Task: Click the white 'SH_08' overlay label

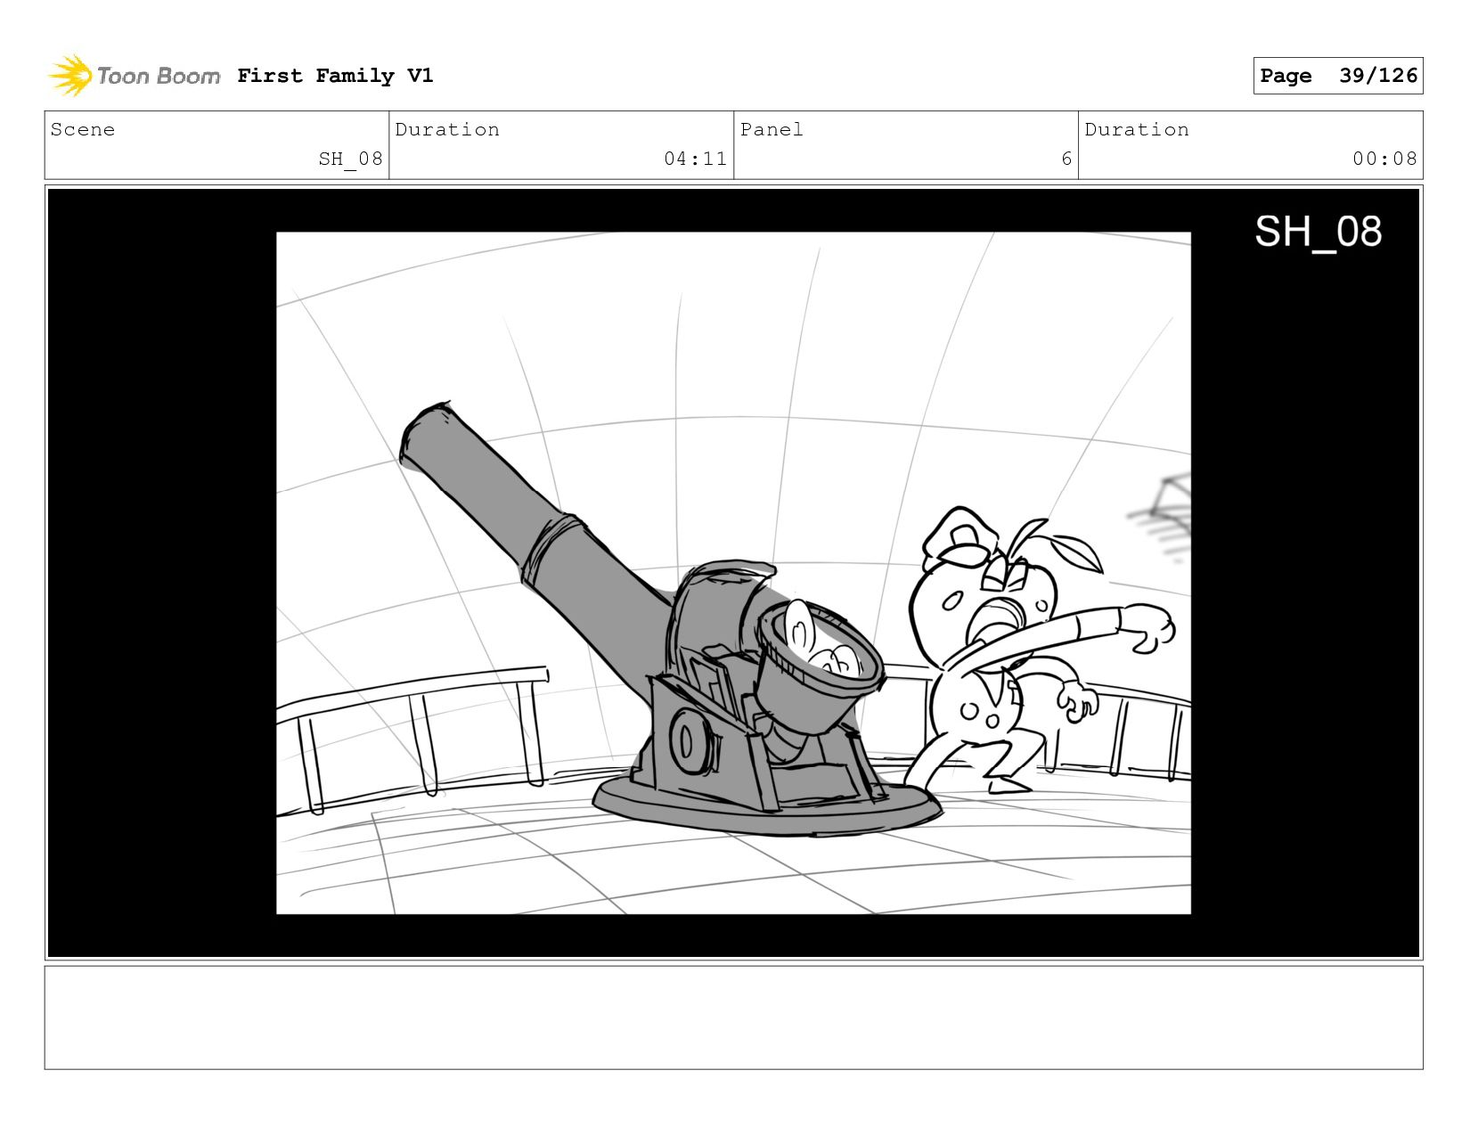Action: coord(1319,232)
